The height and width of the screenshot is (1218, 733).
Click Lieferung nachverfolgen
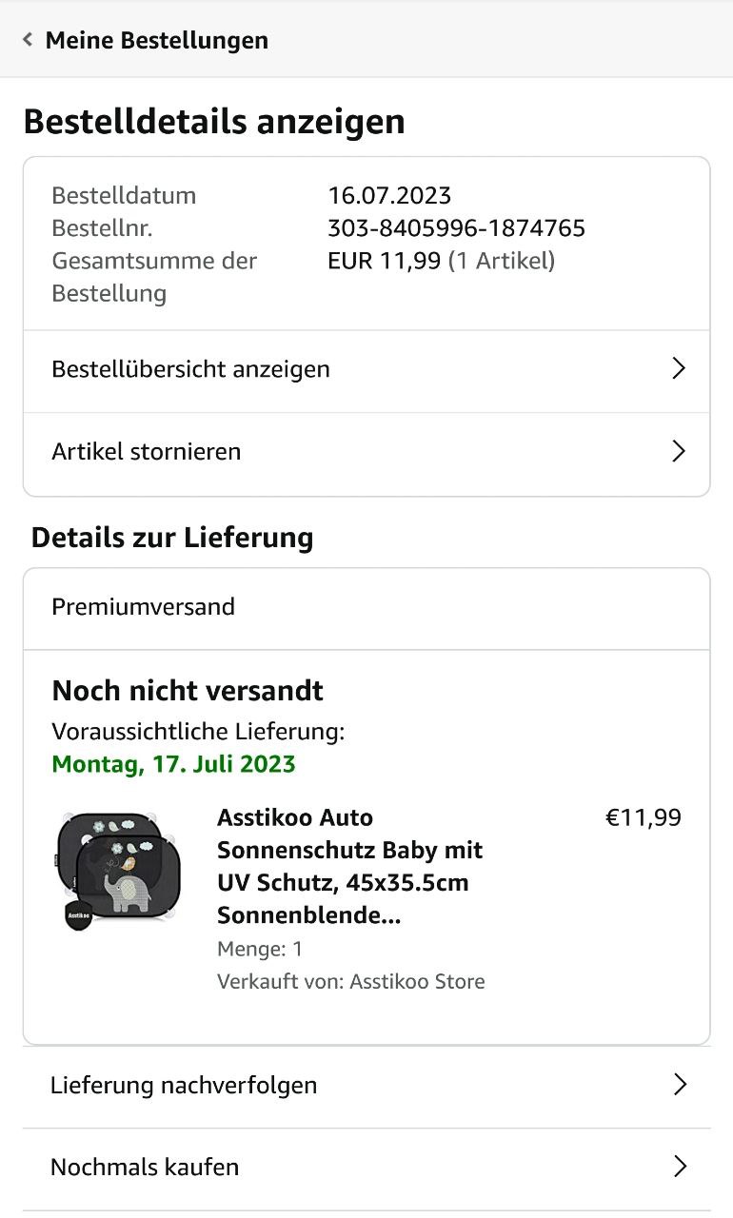(184, 1085)
